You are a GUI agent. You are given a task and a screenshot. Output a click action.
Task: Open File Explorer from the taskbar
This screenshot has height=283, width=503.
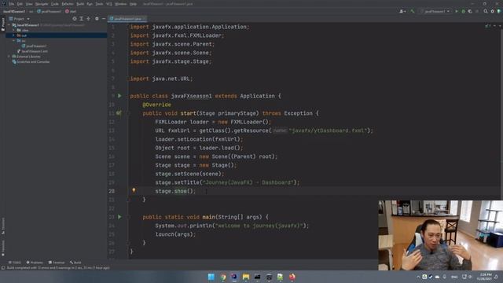tap(246, 277)
